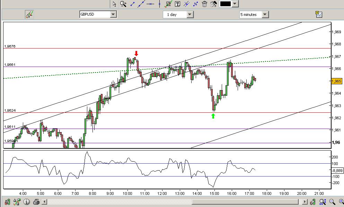Viewport: 344px width, 207px height.
Task: Select the vertical line tool
Action: click(159, 4)
